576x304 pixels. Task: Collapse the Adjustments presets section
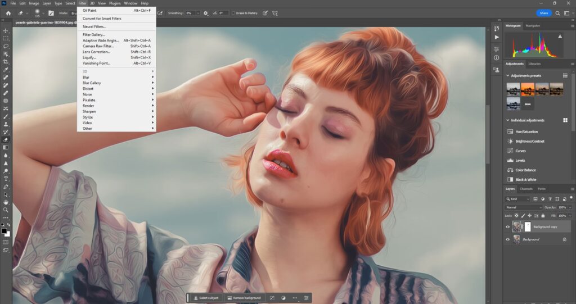pyautogui.click(x=508, y=75)
